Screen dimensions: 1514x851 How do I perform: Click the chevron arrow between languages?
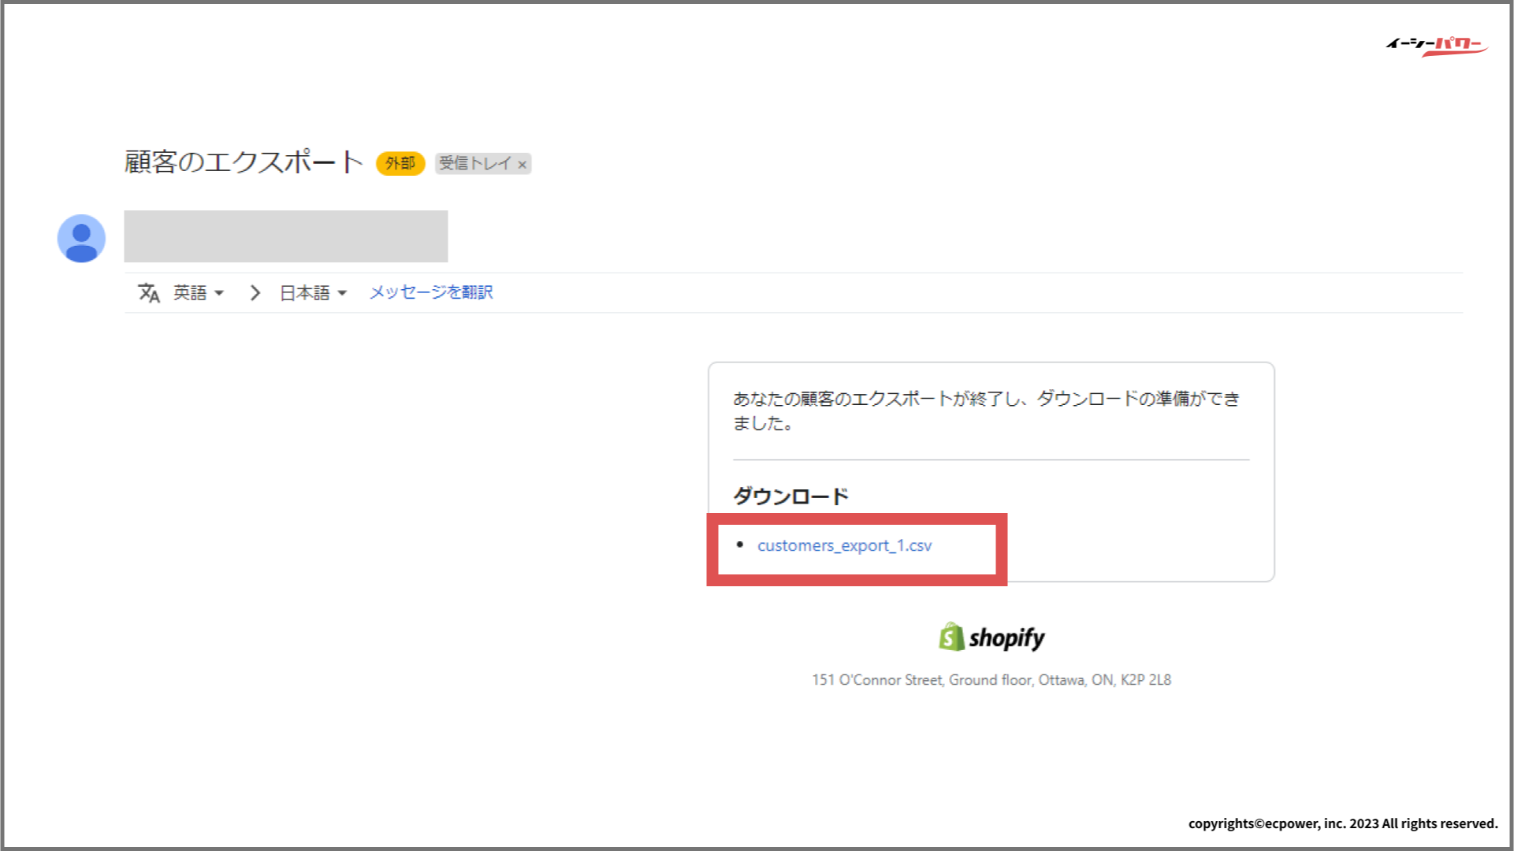tap(255, 293)
